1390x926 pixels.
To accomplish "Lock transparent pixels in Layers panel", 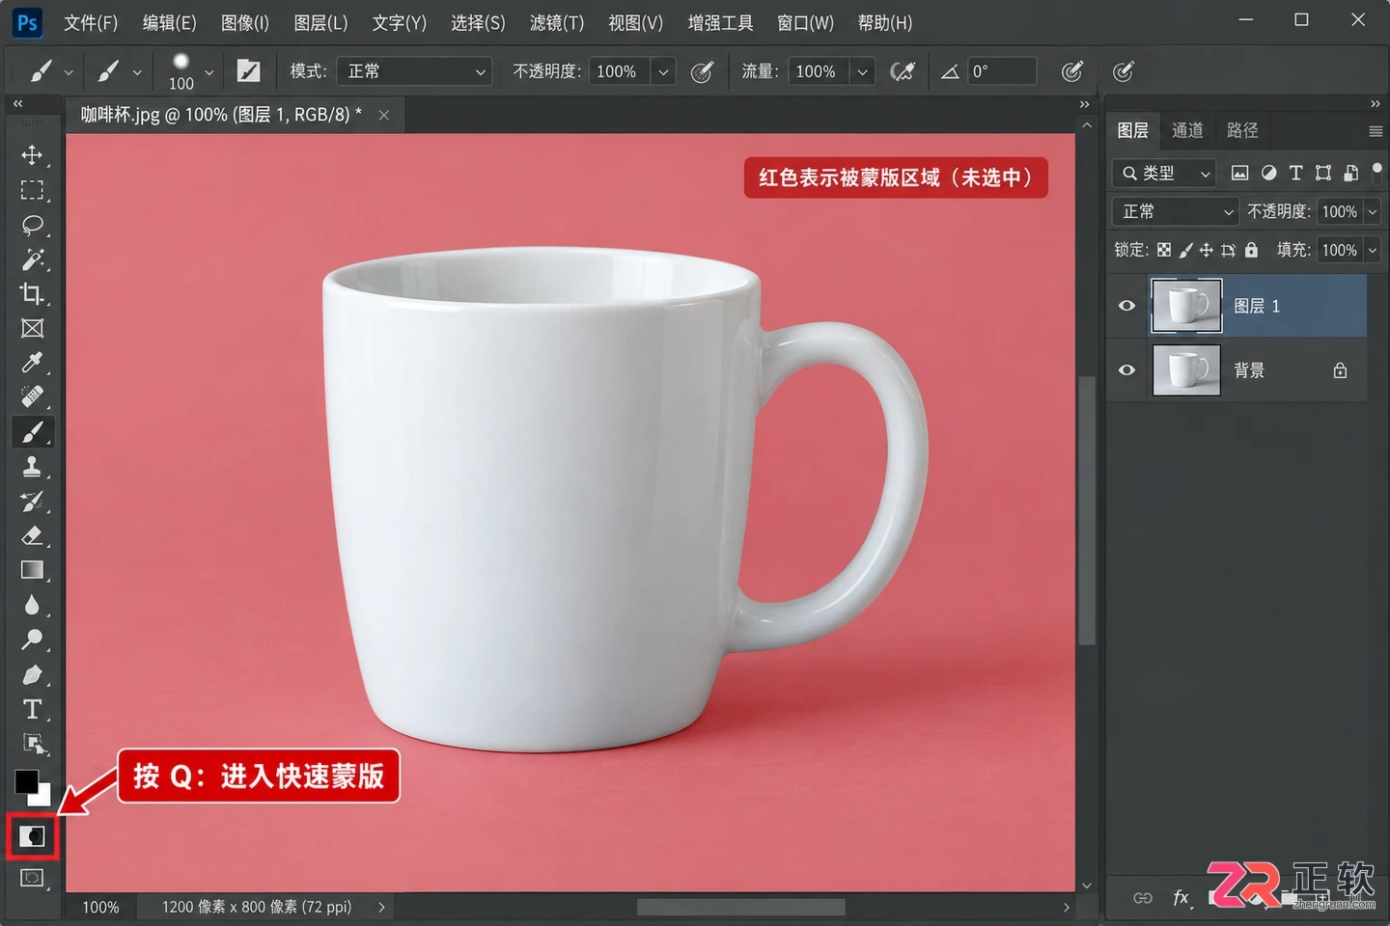I will coord(1164,250).
